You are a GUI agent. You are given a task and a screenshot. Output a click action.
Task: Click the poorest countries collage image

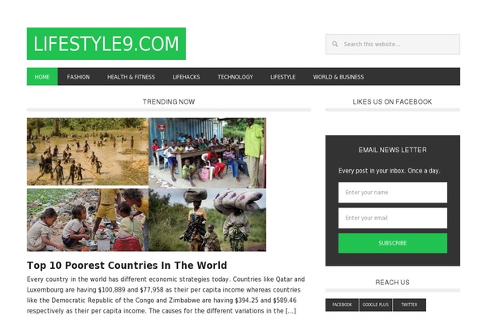pos(146,185)
